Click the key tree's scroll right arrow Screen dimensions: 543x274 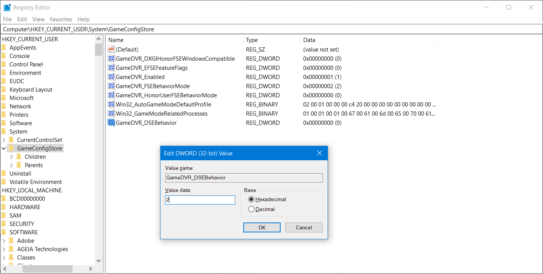click(91, 269)
